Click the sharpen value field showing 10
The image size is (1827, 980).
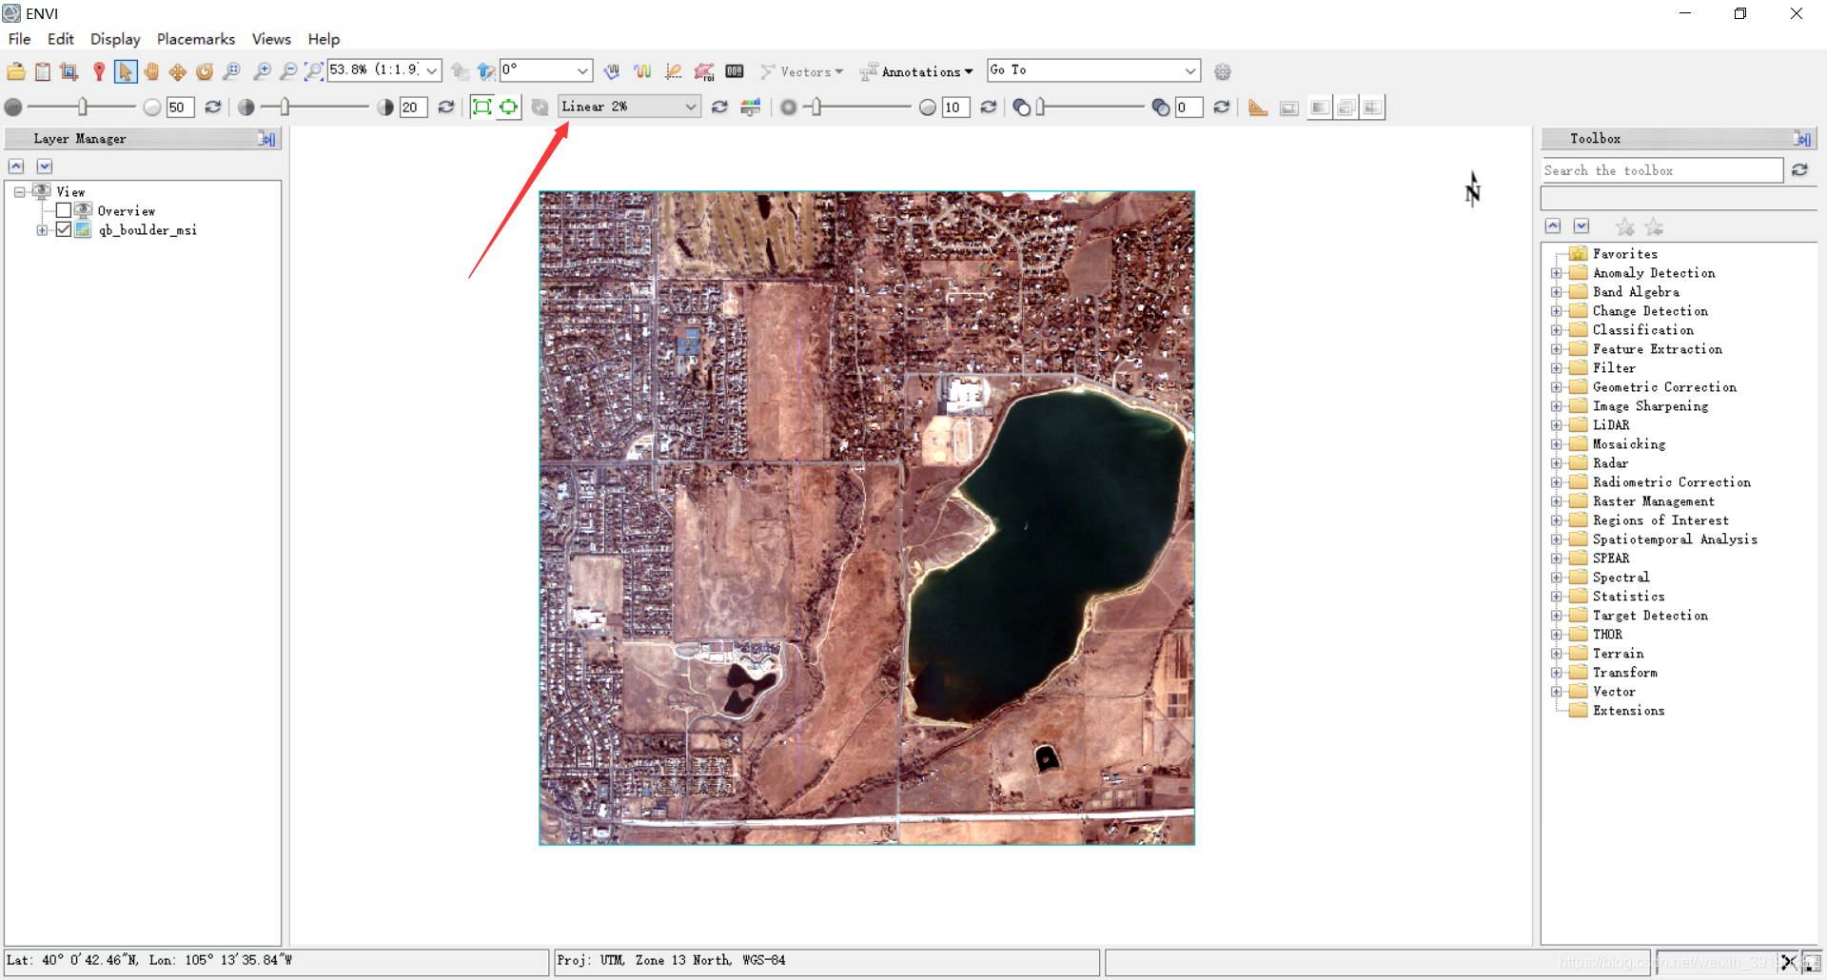[955, 107]
